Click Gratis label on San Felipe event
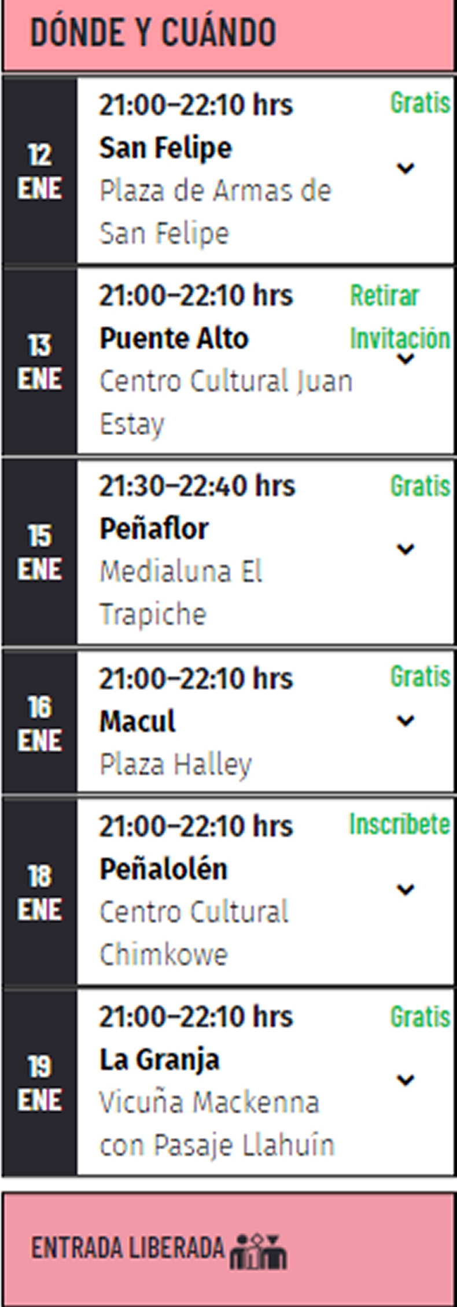457x1307 pixels. click(x=420, y=103)
